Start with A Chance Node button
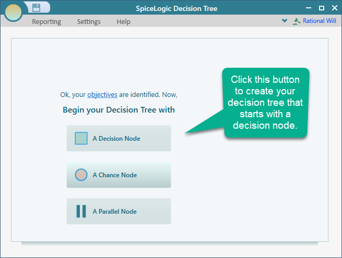 [119, 175]
